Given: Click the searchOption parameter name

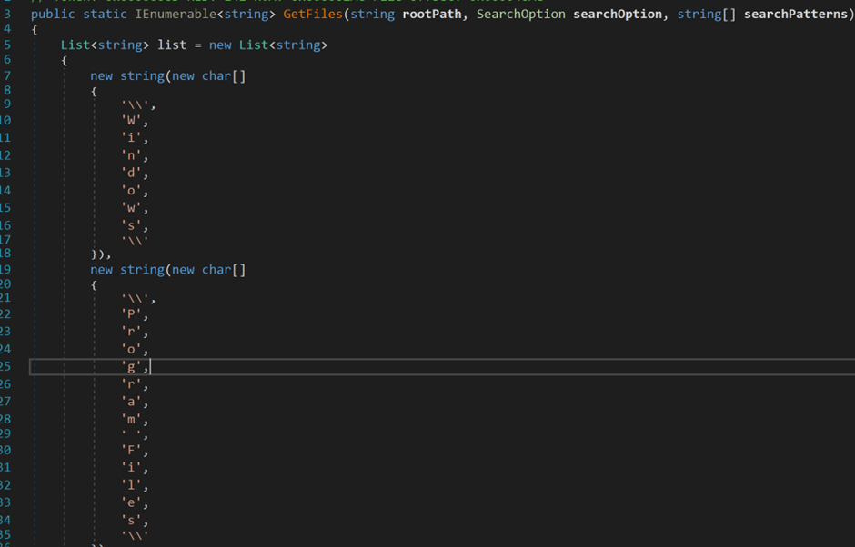Looking at the screenshot, I should (x=618, y=15).
